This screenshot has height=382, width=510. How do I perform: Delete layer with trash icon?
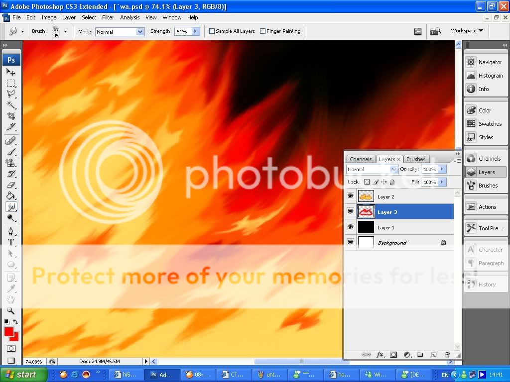point(447,355)
